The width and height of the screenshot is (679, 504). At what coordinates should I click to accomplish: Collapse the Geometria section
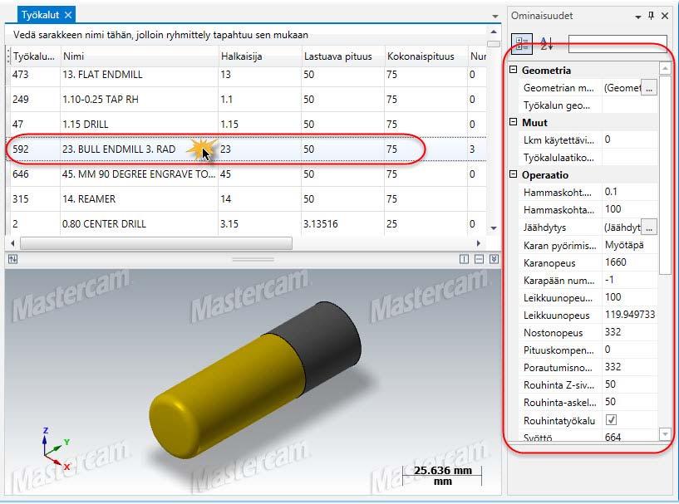(x=513, y=70)
